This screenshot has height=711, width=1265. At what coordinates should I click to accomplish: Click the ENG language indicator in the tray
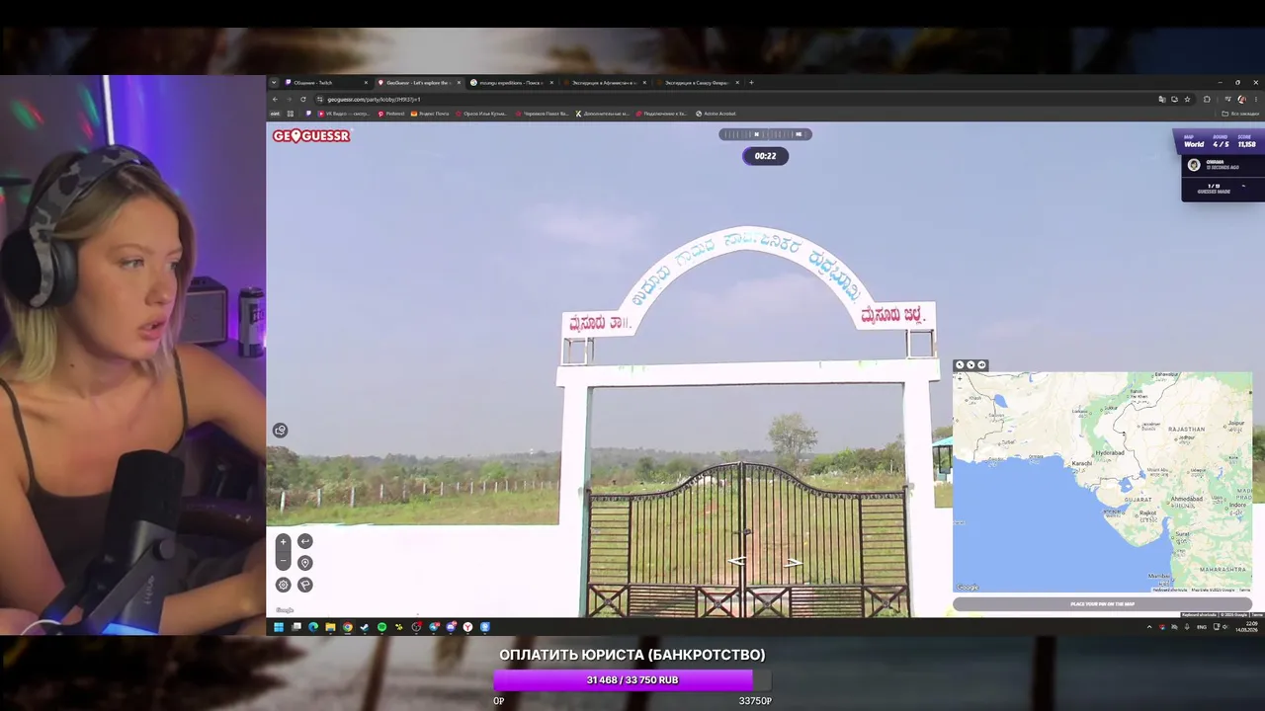(x=1202, y=627)
